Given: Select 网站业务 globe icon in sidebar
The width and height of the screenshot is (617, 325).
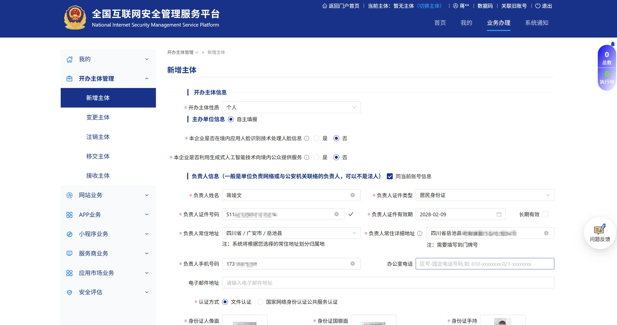Looking at the screenshot, I should 69,195.
